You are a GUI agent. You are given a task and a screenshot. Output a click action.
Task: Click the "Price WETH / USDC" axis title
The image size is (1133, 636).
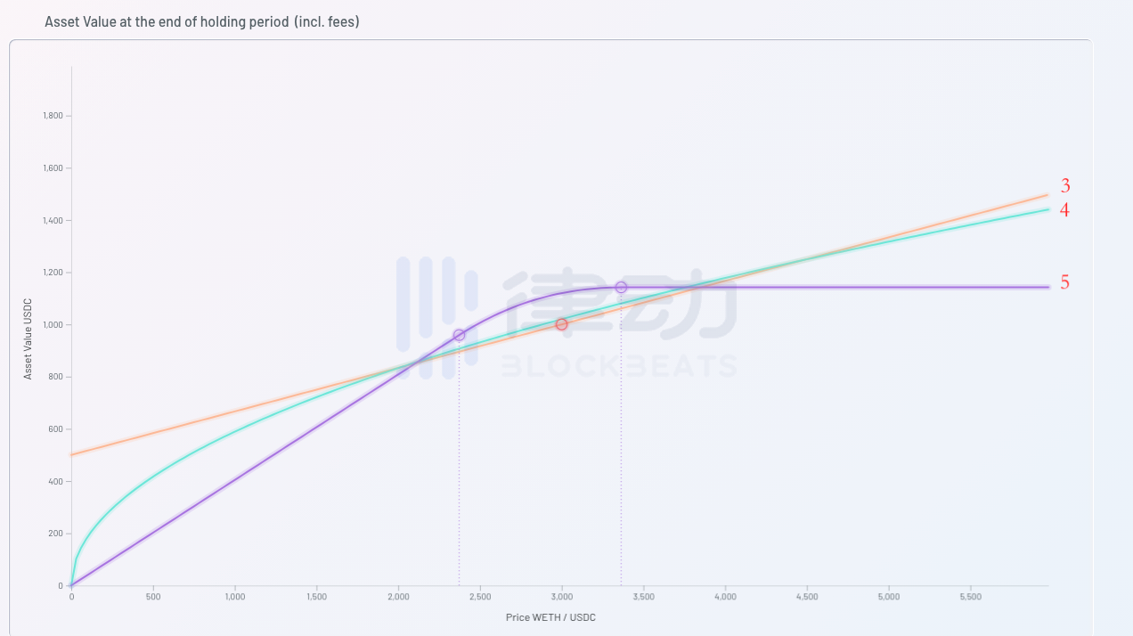(x=550, y=617)
